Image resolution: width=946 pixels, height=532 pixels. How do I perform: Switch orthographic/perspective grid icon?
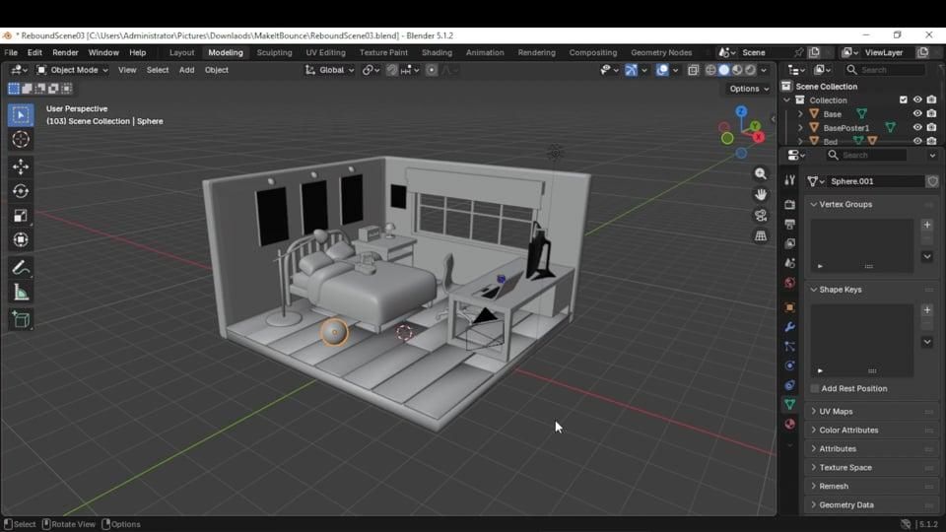click(x=761, y=236)
